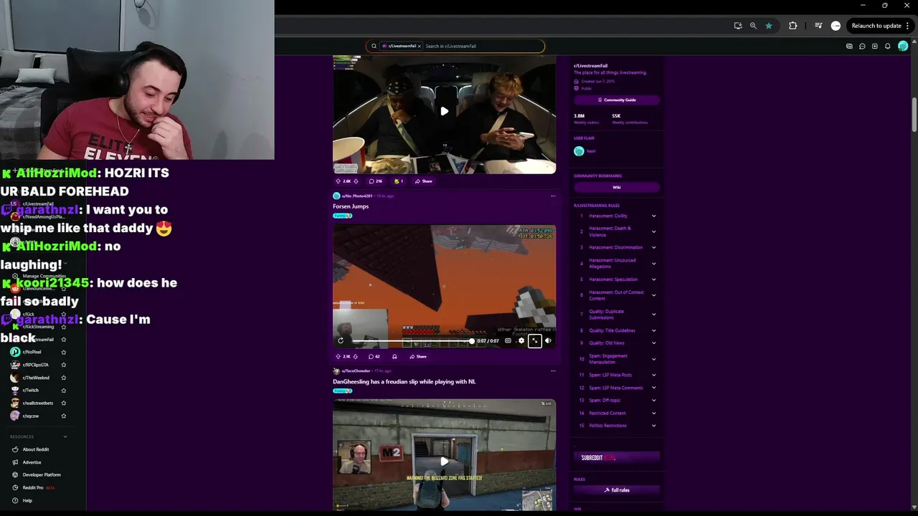The image size is (918, 516).
Task: Open the Help item in sidebar
Action: tap(27, 500)
